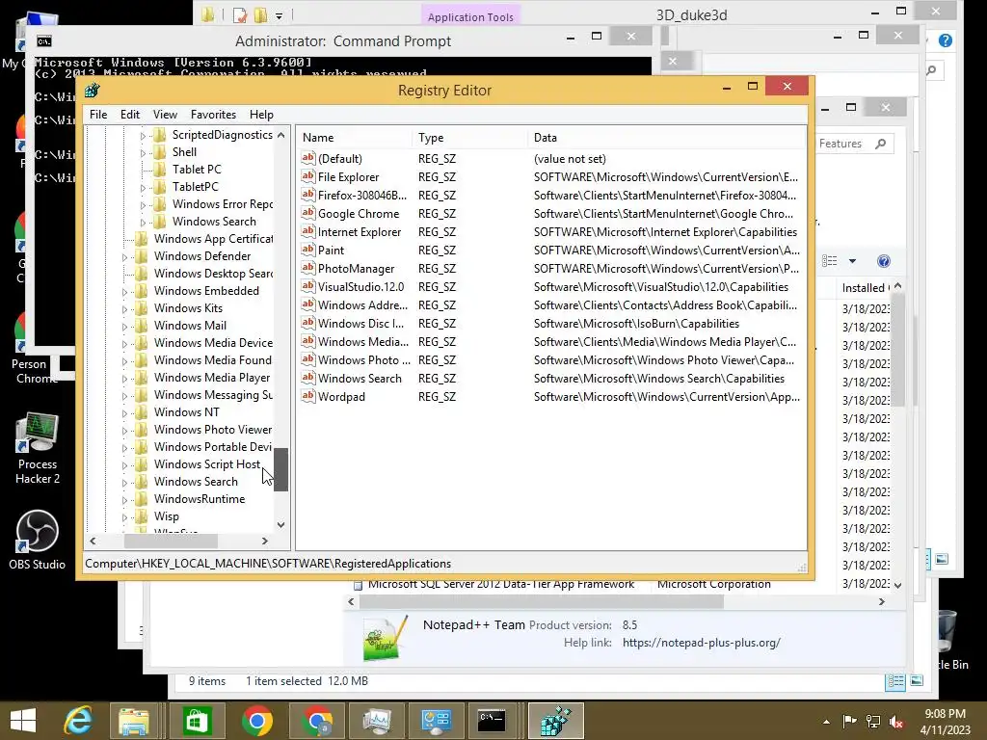Switch to Command Prompt taskbar button
Viewport: 987px width, 740px height.
(492, 721)
